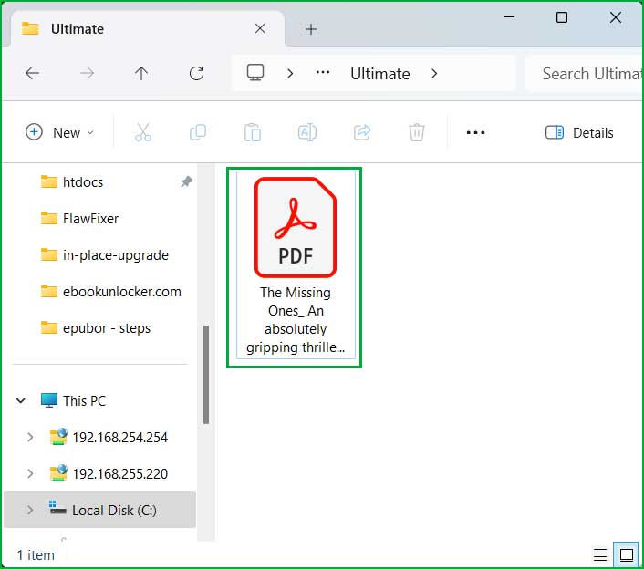Select The Missing Ones PDF file

(296, 265)
